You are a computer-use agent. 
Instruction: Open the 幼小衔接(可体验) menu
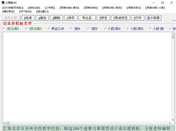tap(13, 8)
